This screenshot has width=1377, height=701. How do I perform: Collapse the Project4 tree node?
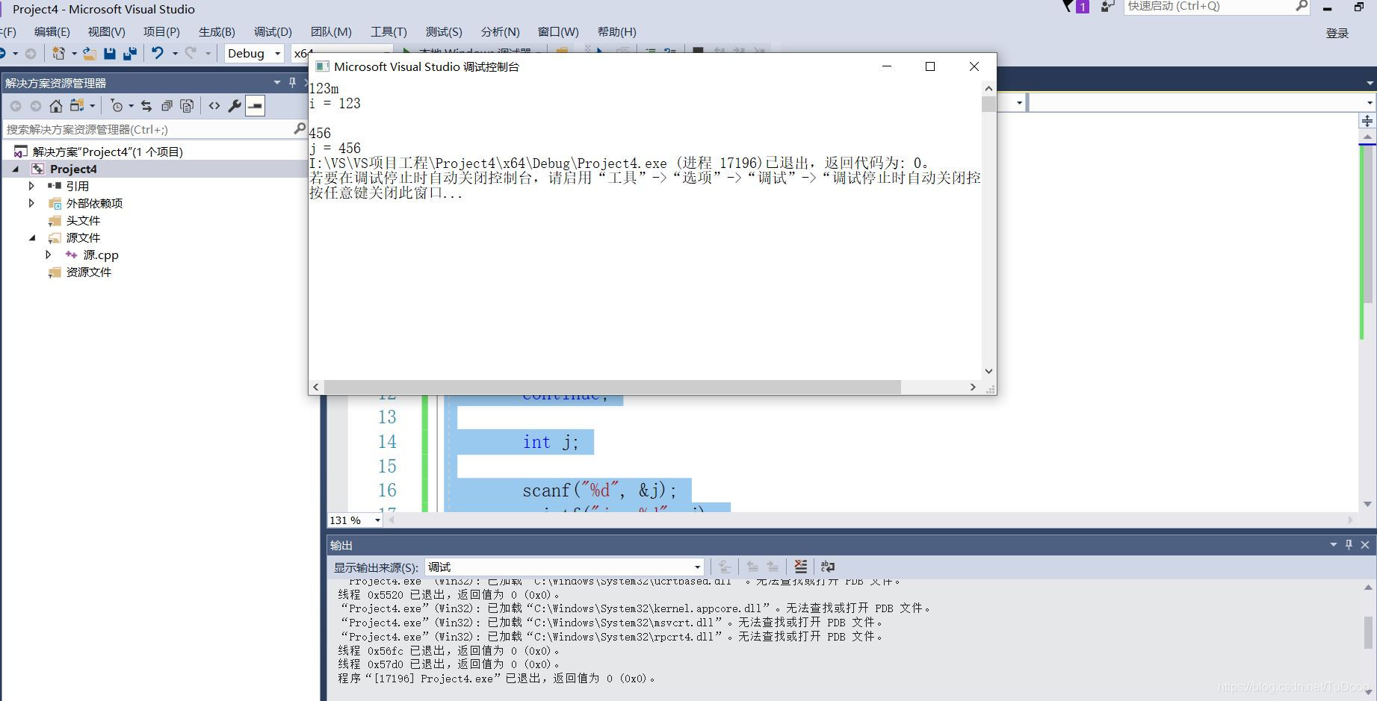click(16, 169)
